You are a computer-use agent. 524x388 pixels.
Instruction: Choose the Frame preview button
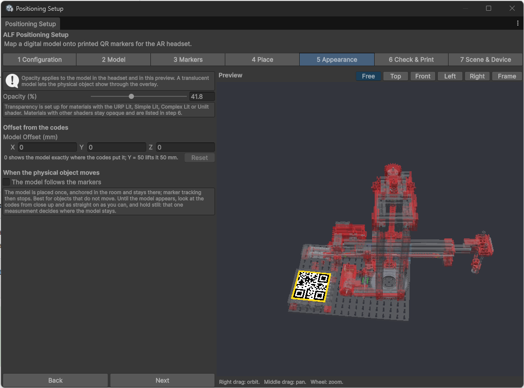coord(507,76)
